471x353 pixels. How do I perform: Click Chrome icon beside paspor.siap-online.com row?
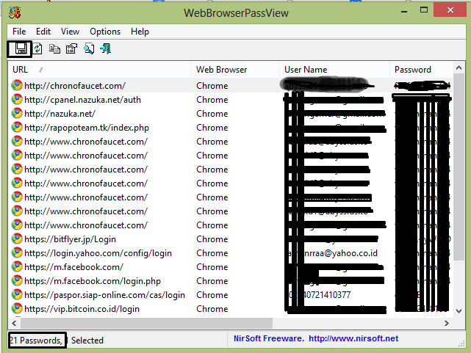tap(17, 295)
